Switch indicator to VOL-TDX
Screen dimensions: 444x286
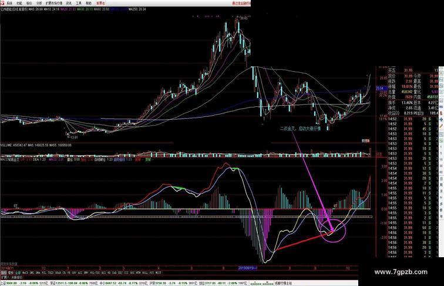[x=94, y=272]
